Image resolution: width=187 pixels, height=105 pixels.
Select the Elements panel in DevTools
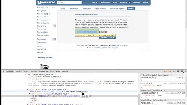point(10,71)
